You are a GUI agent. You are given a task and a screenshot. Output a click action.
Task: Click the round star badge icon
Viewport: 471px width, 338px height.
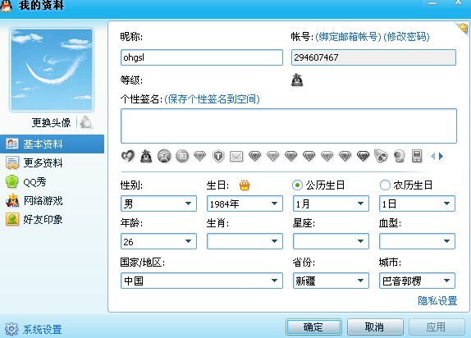tap(164, 156)
